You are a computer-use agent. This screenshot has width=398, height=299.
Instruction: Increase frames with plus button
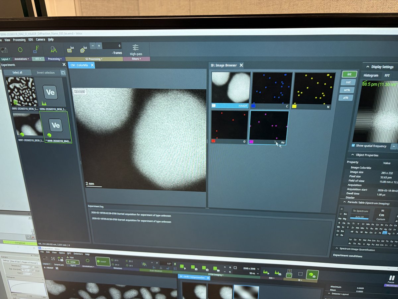[x=99, y=46]
